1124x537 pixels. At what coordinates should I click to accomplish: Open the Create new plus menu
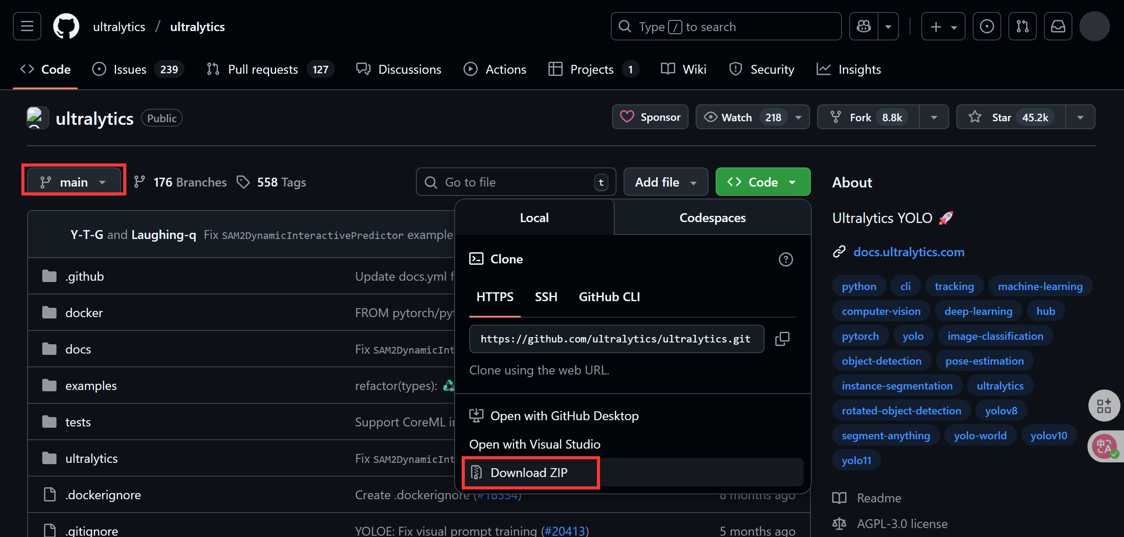tap(943, 27)
